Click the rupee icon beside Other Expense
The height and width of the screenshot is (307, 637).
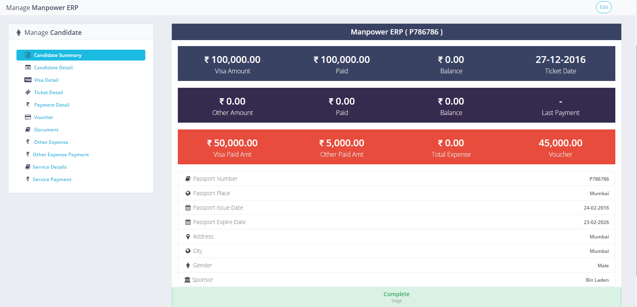point(28,142)
